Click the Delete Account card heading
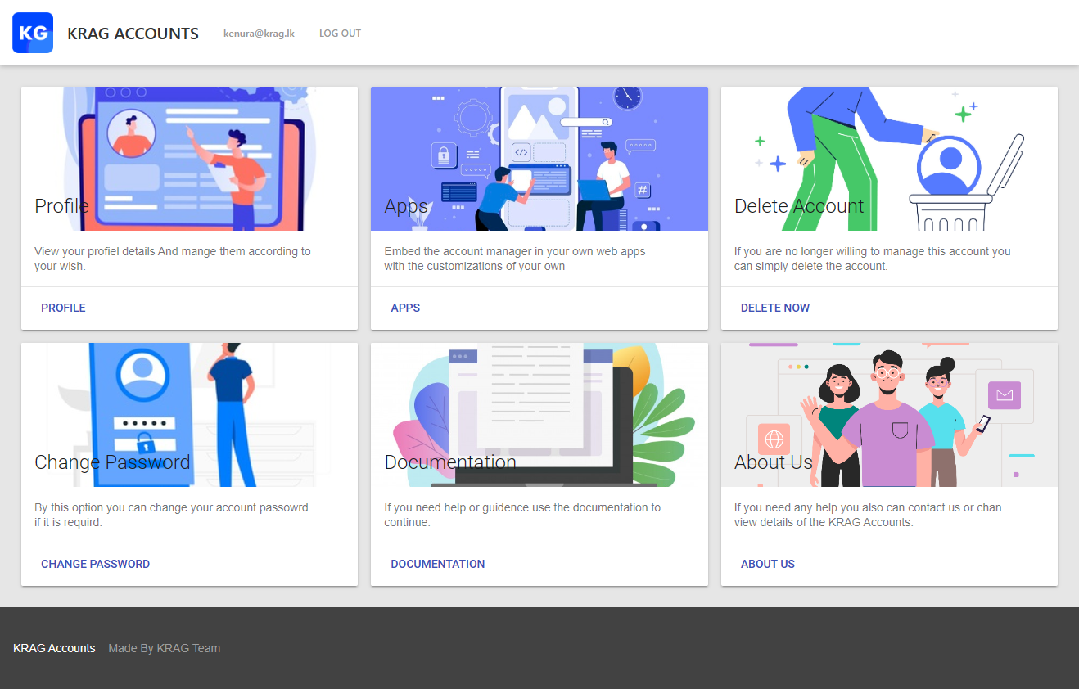Viewport: 1079px width, 689px height. pos(799,206)
